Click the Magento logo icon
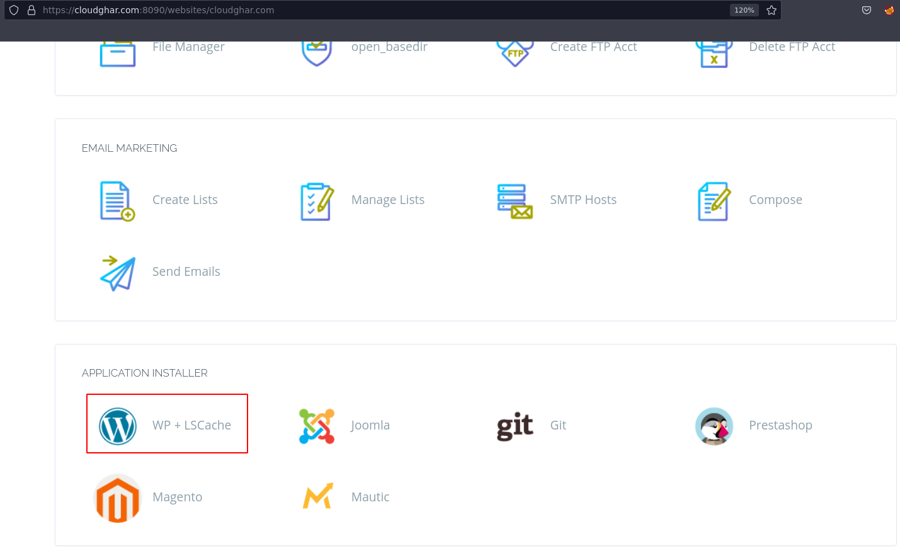 (118, 498)
